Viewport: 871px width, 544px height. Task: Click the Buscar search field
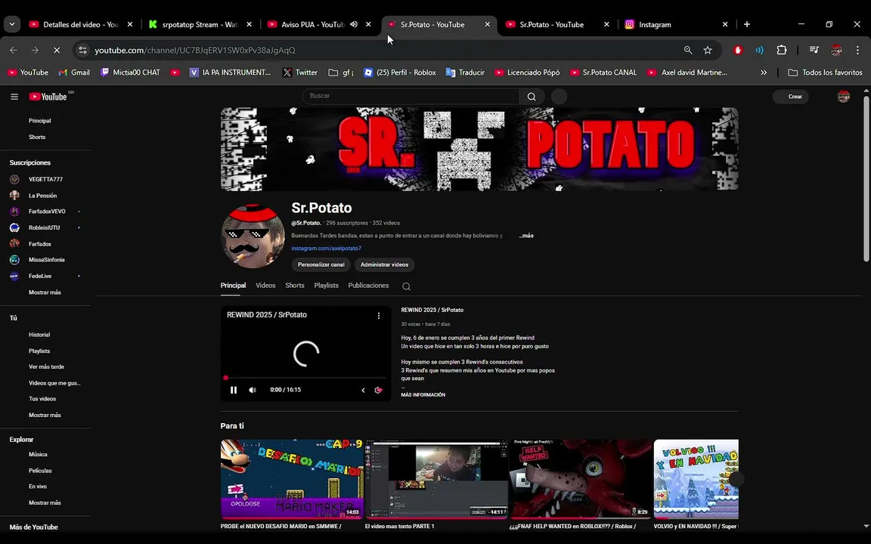(x=411, y=96)
